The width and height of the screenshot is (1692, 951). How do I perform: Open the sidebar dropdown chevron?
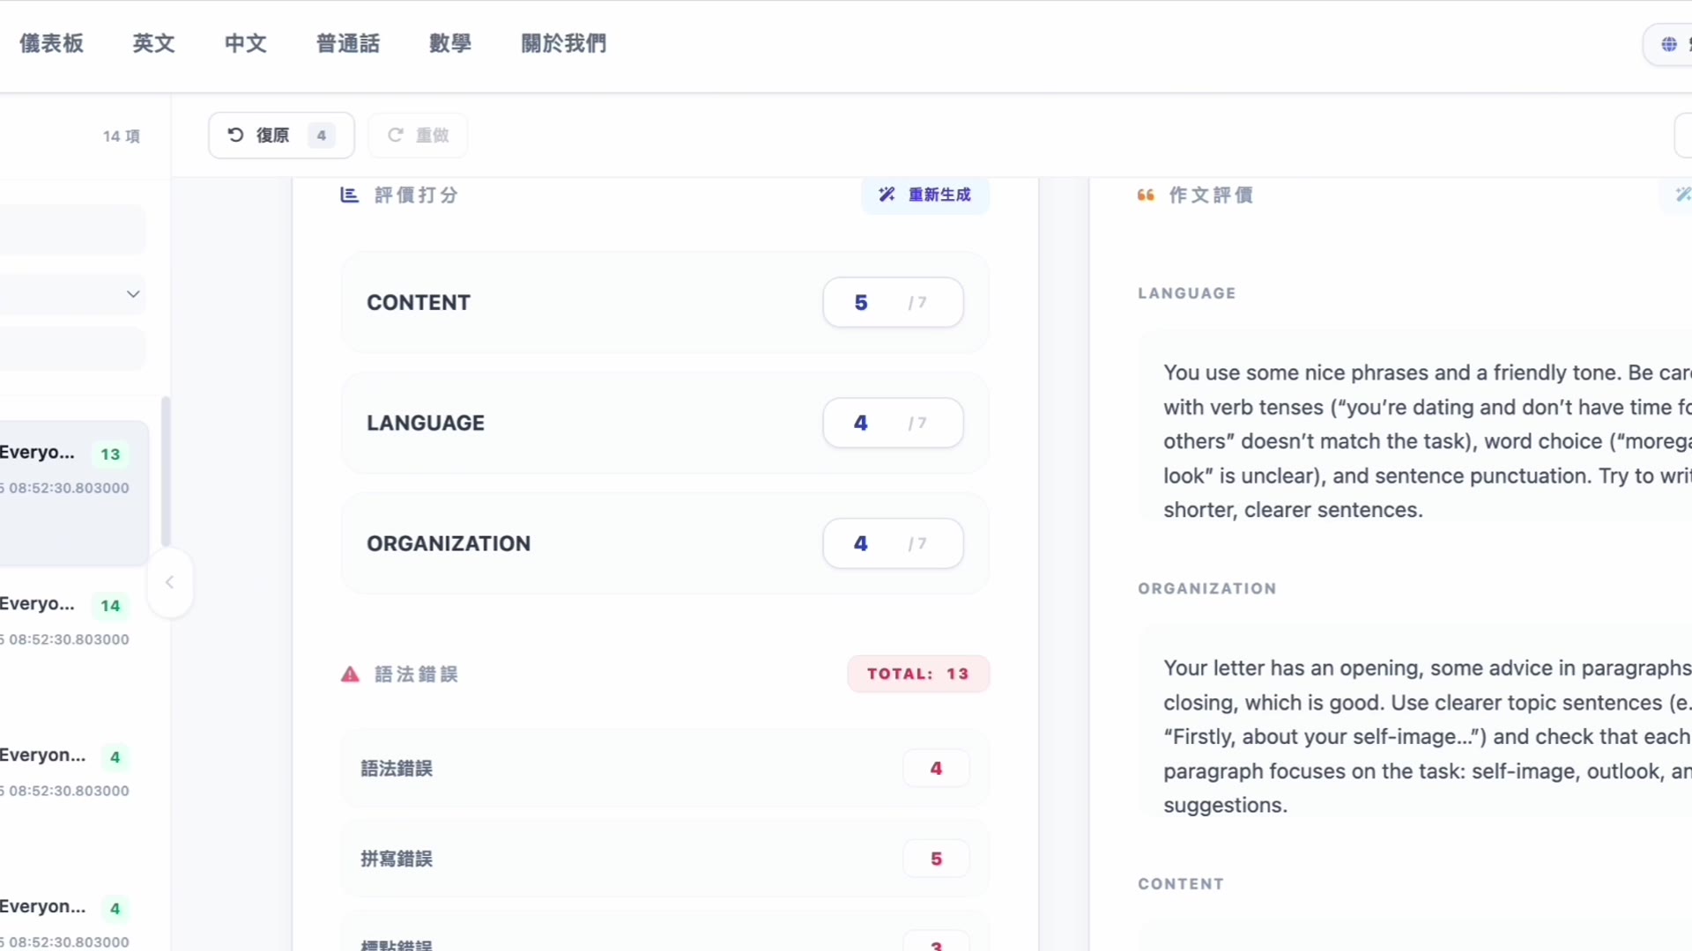tap(133, 294)
